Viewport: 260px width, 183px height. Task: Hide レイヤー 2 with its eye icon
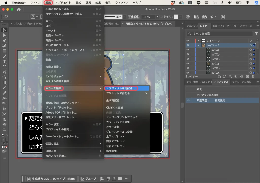(x=188, y=41)
